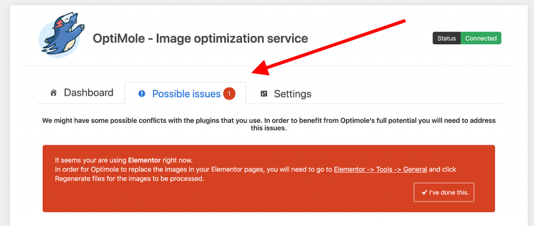534x226 pixels.
Task: Click the bold Elementor word in the warning
Action: 144,160
